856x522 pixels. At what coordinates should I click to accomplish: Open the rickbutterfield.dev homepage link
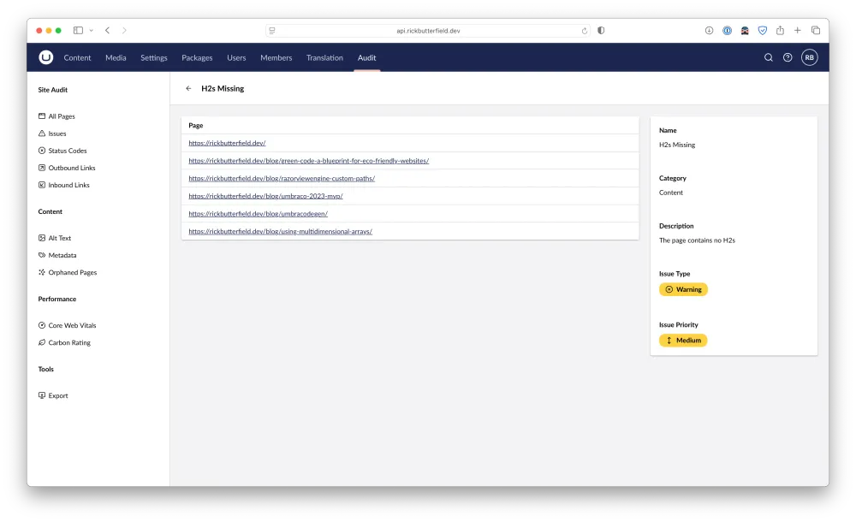point(227,144)
